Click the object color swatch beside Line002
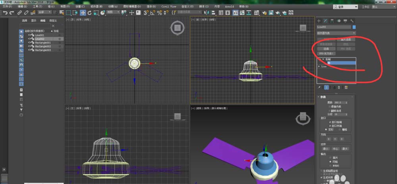Image resolution: width=397 pixels, height=184 pixels. [x=354, y=27]
